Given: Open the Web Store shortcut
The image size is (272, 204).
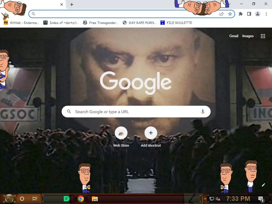Looking at the screenshot, I should [121, 137].
